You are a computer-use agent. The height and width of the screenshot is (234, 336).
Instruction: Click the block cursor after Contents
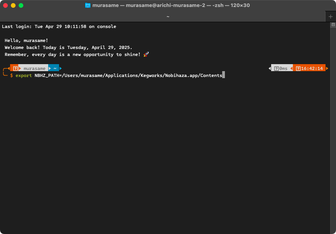224,75
